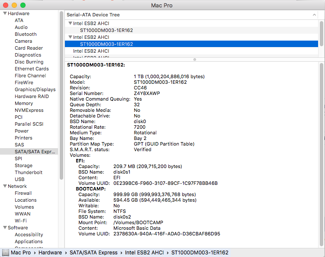
Task: Open Disc Burning information
Action: click(29, 62)
